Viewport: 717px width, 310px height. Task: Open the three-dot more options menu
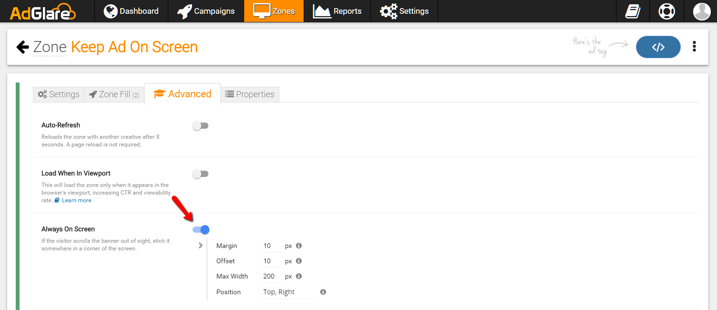click(x=694, y=47)
